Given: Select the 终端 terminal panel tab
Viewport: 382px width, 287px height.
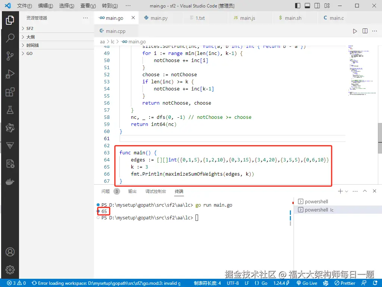Looking at the screenshot, I should 179,191.
